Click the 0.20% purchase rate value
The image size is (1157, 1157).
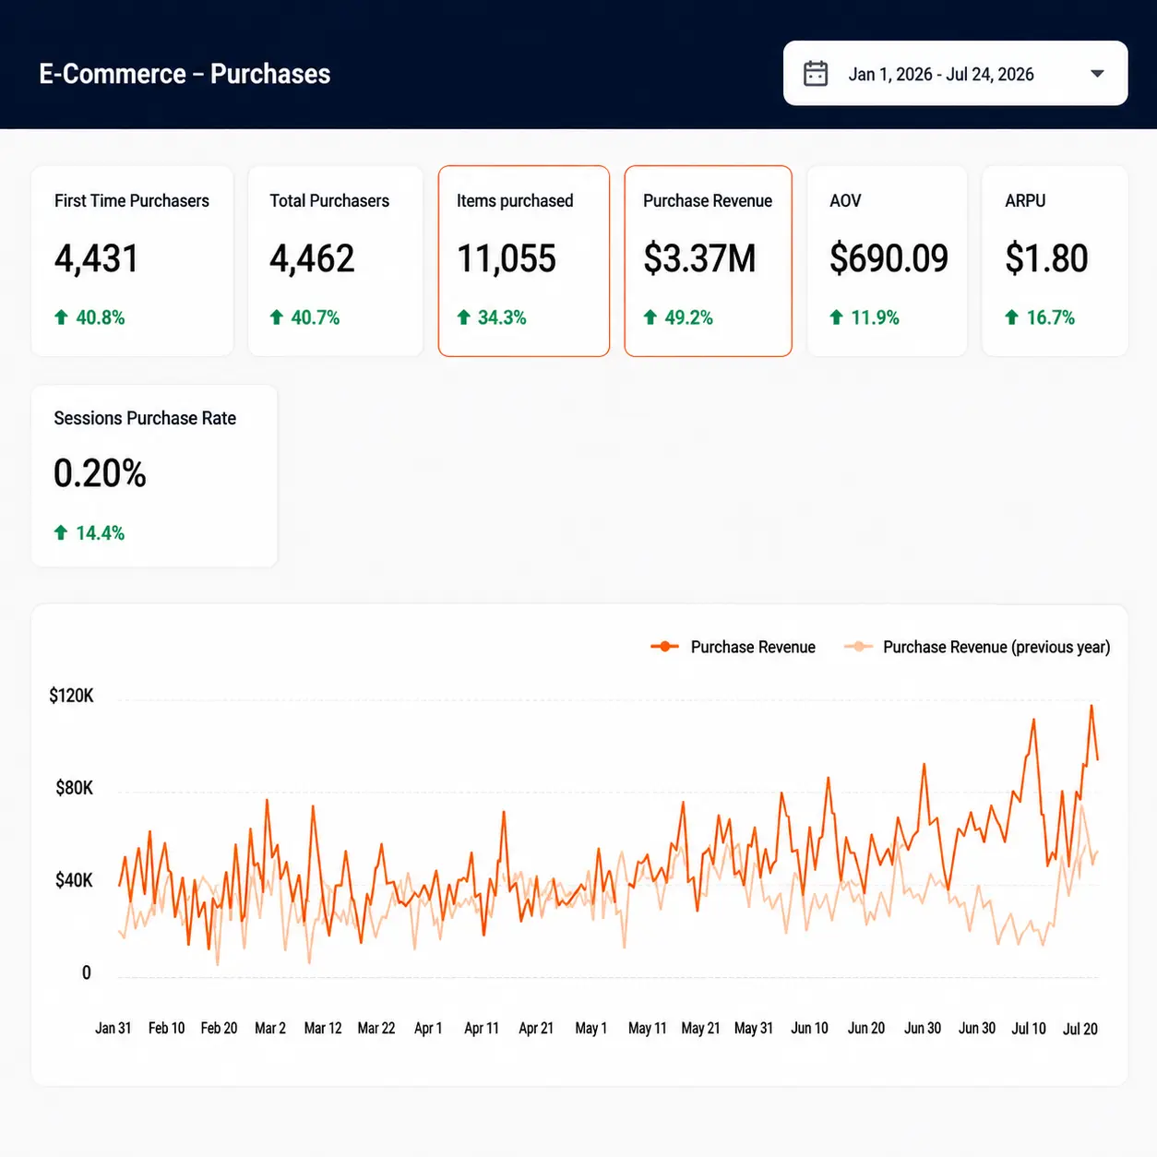click(x=100, y=473)
